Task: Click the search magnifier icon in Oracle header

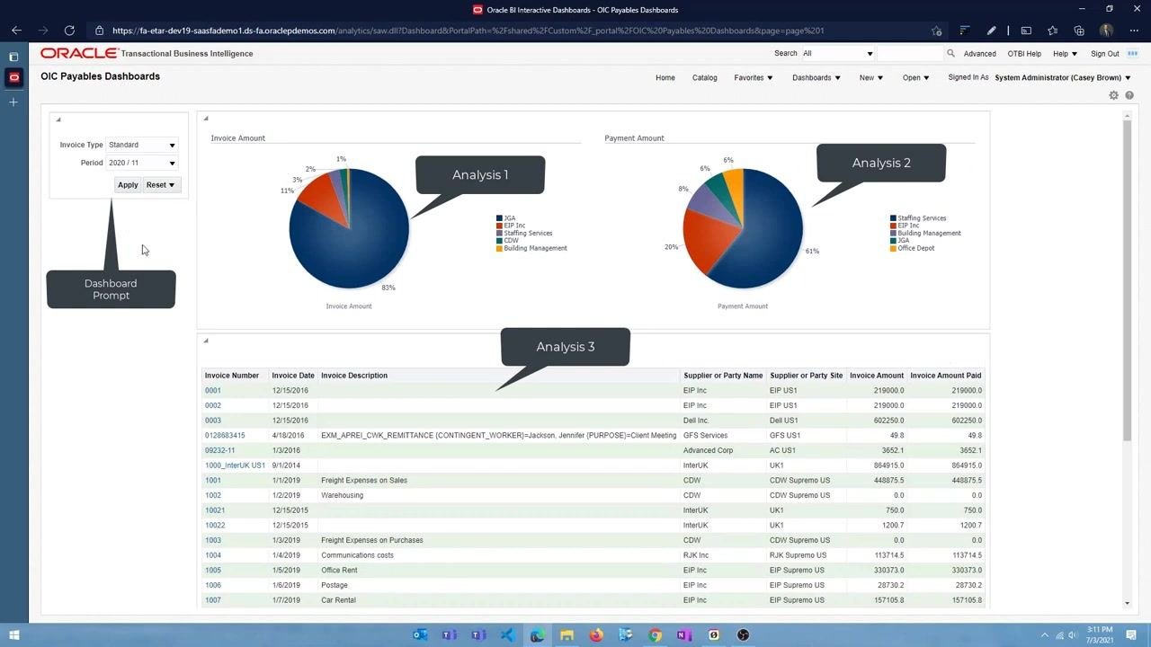Action: point(950,54)
